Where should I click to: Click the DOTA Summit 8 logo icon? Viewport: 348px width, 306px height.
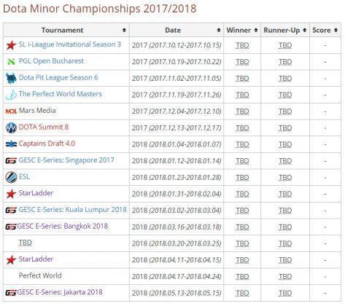tap(11, 127)
